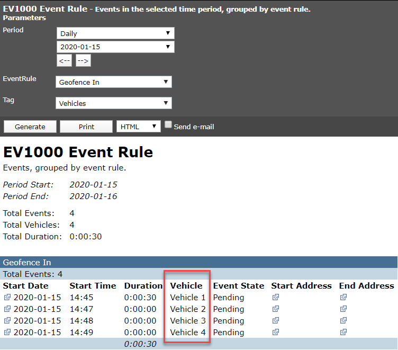Expand the Geofence In EventRule dropdown

coord(114,82)
